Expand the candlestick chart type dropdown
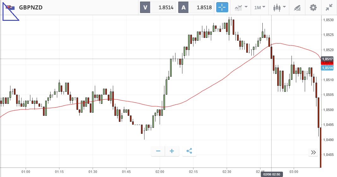This screenshot has height=177, width=337. click(279, 7)
